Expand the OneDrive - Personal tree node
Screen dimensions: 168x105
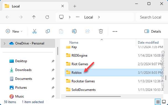4,43
